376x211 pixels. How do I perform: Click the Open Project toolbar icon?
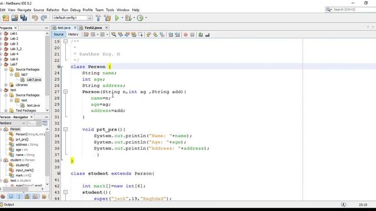click(x=15, y=18)
